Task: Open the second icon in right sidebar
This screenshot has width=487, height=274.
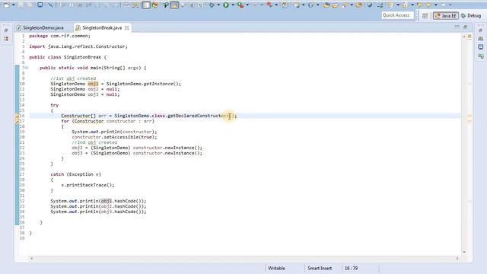Action: [x=481, y=39]
